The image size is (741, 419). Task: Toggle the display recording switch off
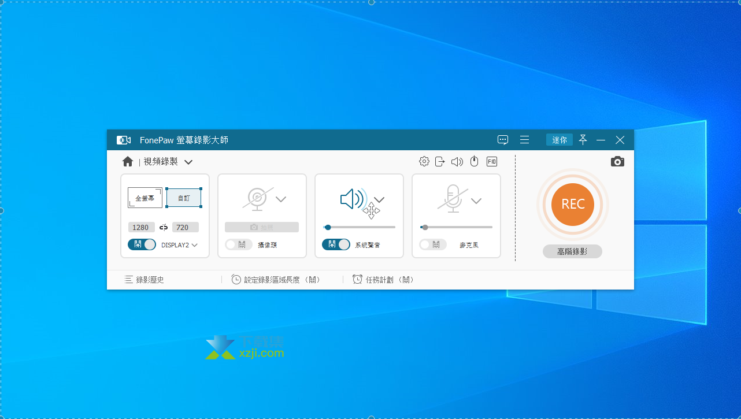142,244
